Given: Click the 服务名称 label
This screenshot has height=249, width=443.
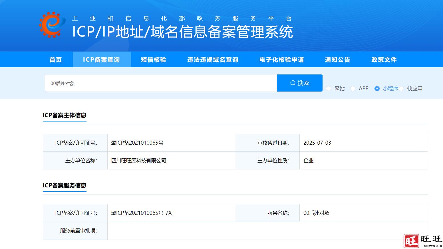Looking at the screenshot, I should coord(278,213).
